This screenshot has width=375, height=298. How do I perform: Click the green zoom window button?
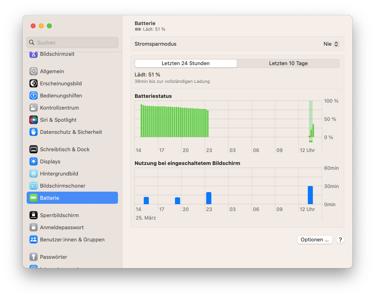[49, 26]
